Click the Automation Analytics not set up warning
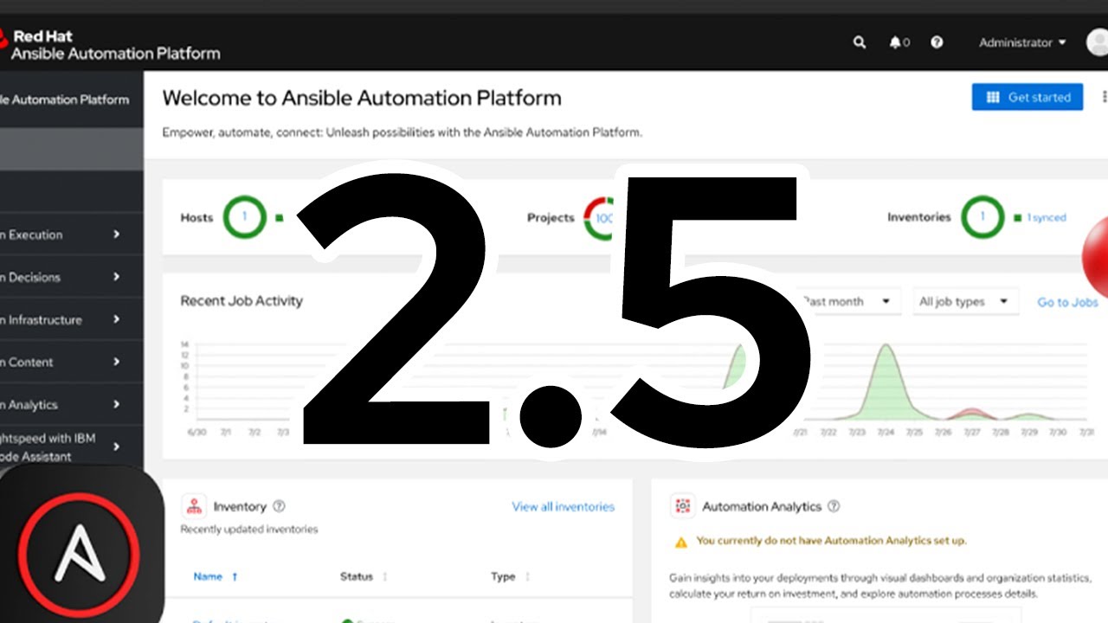This screenshot has height=623, width=1108. point(832,541)
